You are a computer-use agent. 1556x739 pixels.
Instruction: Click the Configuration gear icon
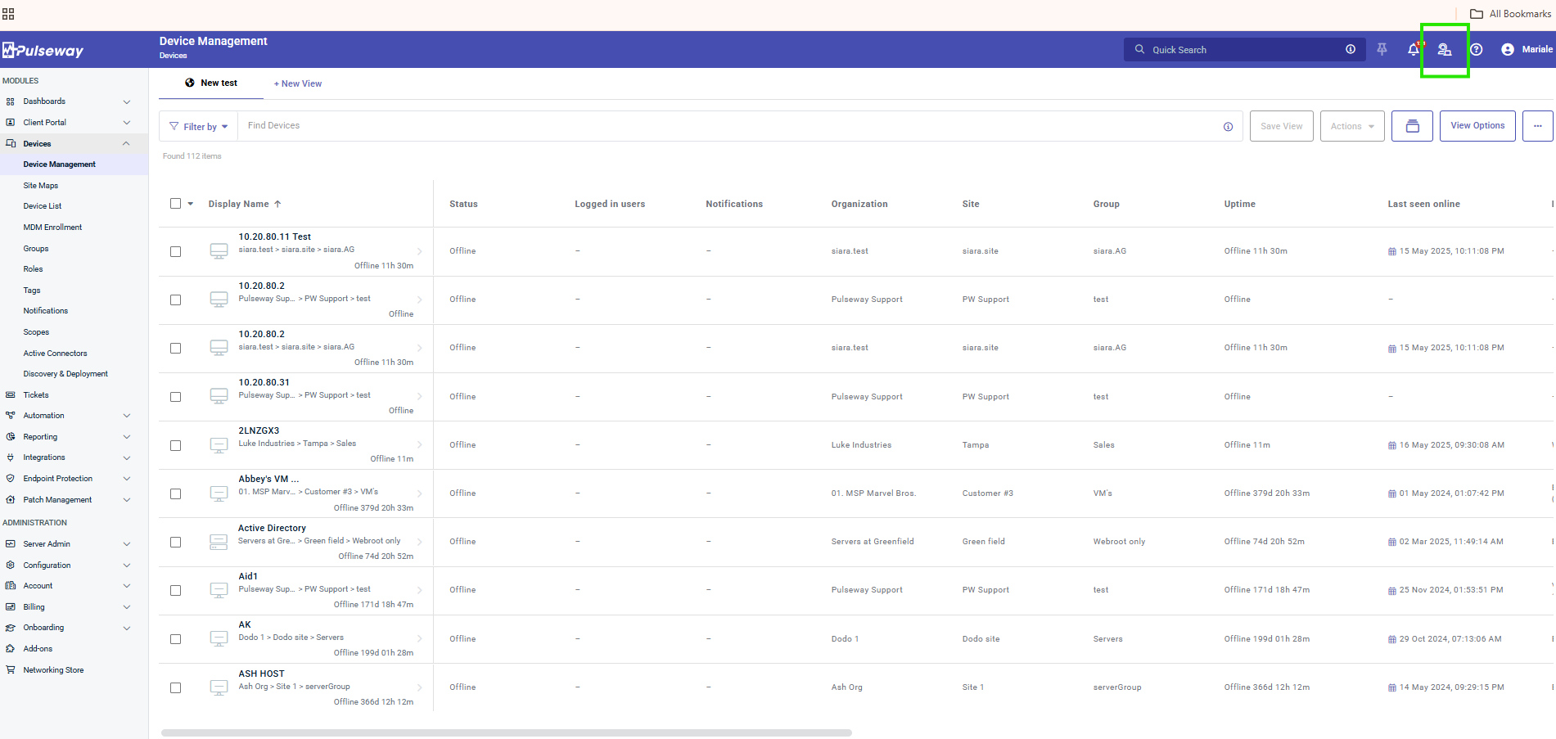coord(11,566)
